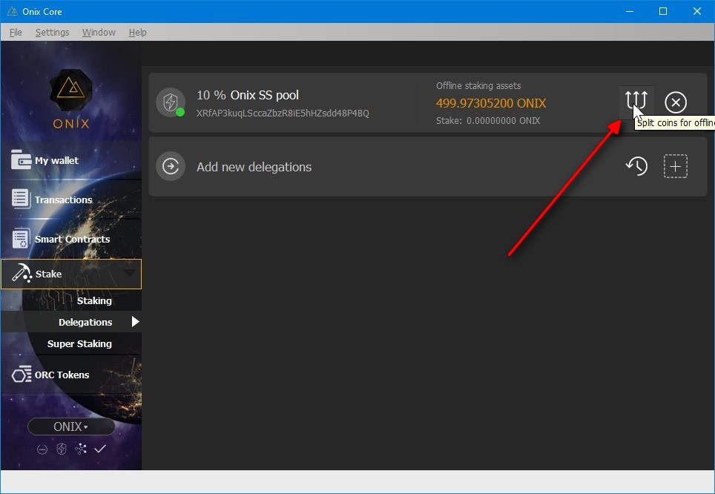Click the Transactions list icon

(21, 199)
